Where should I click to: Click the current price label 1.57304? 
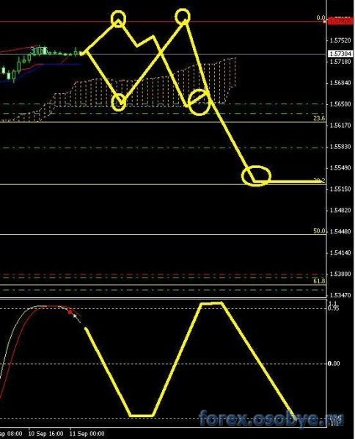(340, 54)
